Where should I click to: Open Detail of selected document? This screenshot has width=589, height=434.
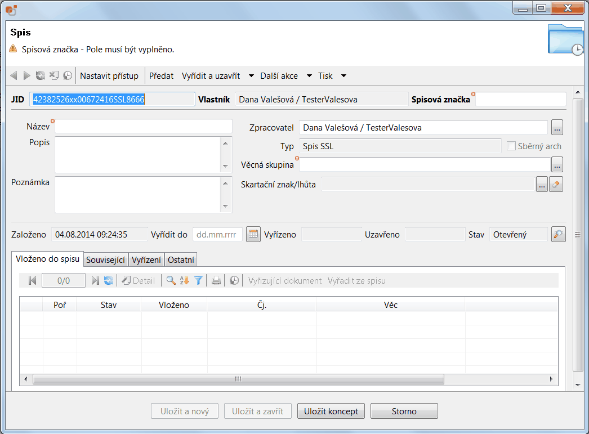(138, 280)
